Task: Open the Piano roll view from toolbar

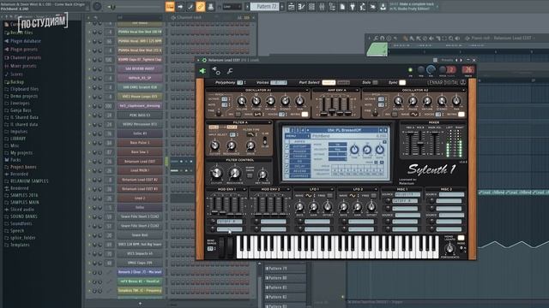Action: tap(301, 7)
